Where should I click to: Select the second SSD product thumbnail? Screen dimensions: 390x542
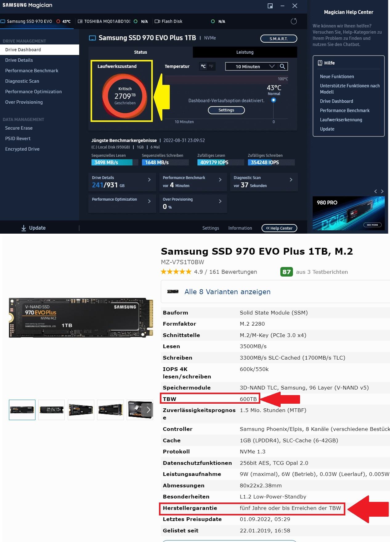[51, 410]
